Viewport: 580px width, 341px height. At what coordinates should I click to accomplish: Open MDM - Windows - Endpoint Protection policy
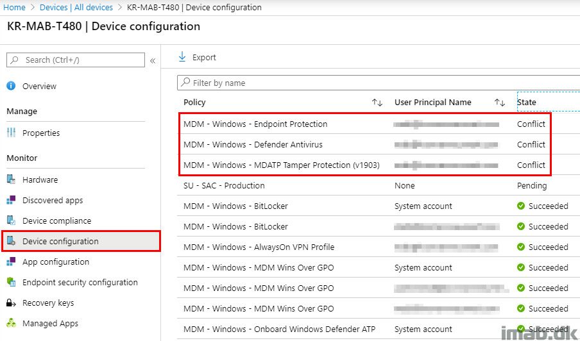coord(255,124)
